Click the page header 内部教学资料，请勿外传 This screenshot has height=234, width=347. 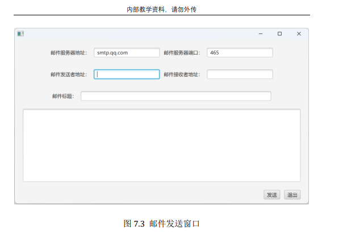pos(162,9)
